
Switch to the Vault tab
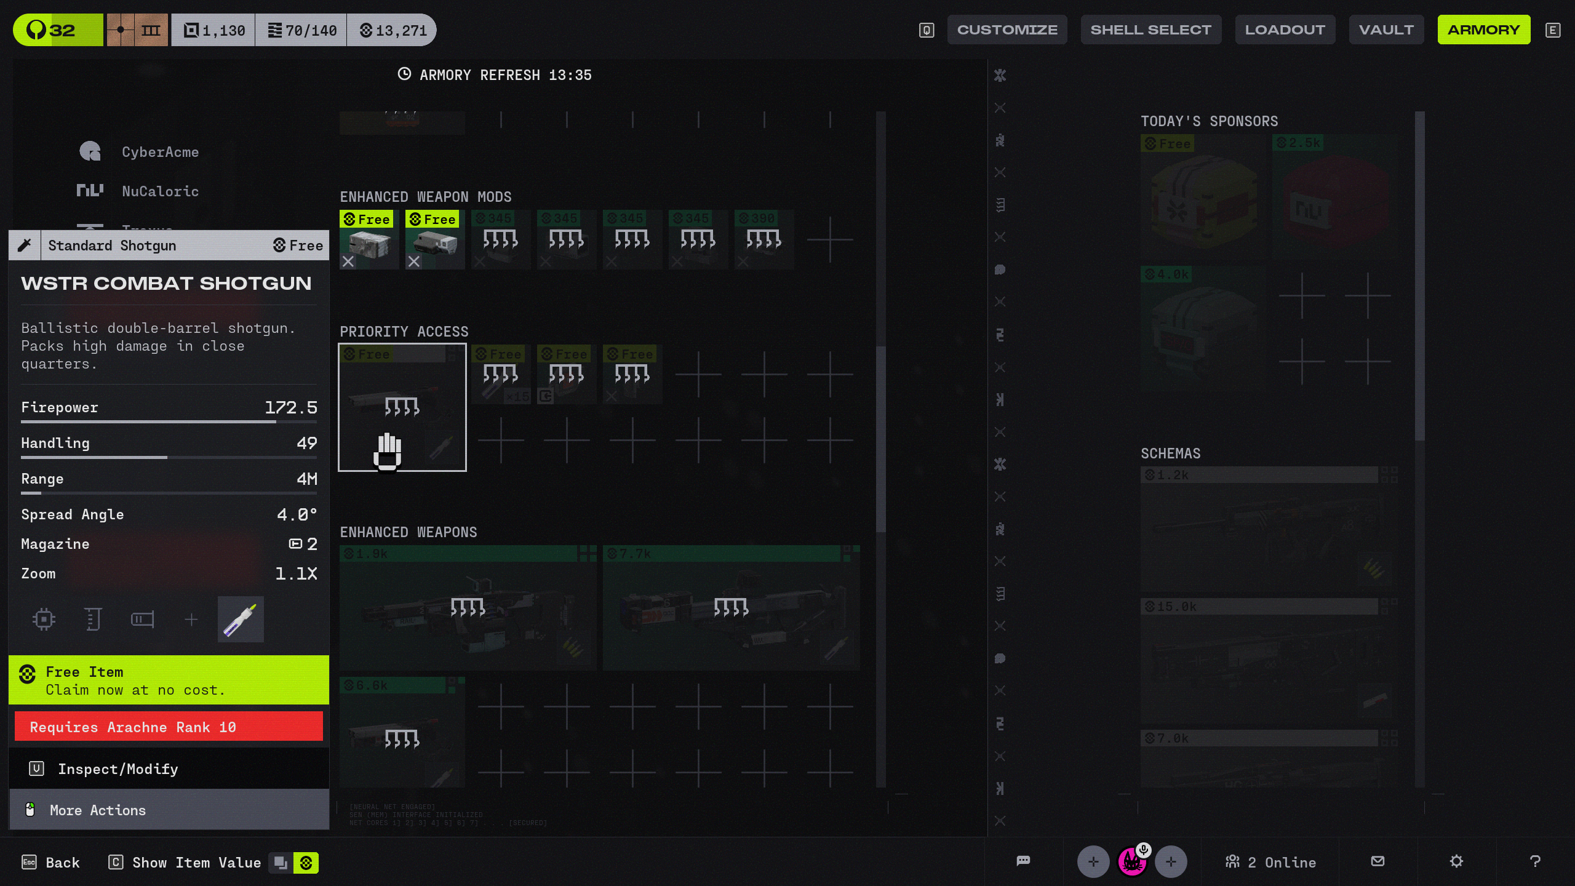click(x=1386, y=30)
